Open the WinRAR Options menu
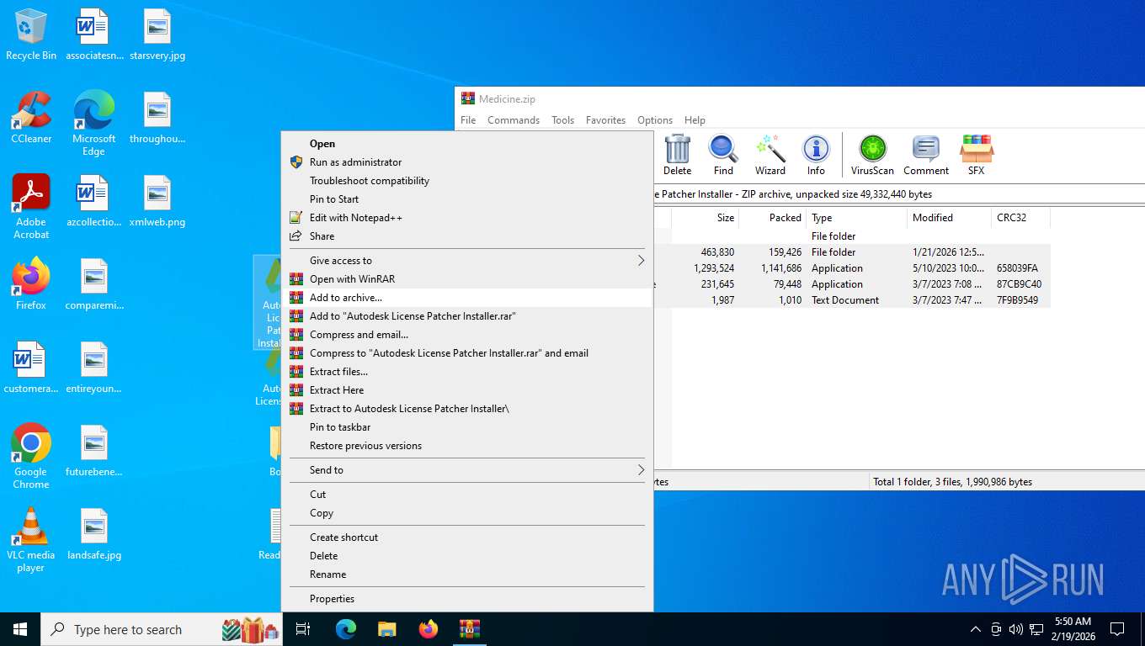Image resolution: width=1145 pixels, height=646 pixels. coord(655,120)
